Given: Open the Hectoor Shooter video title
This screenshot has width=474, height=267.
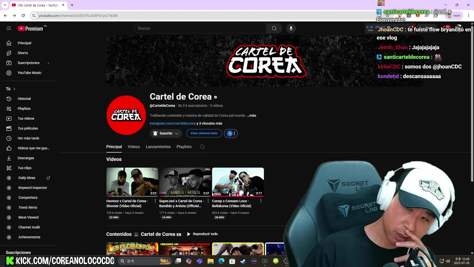Looking at the screenshot, I should click(x=127, y=204).
